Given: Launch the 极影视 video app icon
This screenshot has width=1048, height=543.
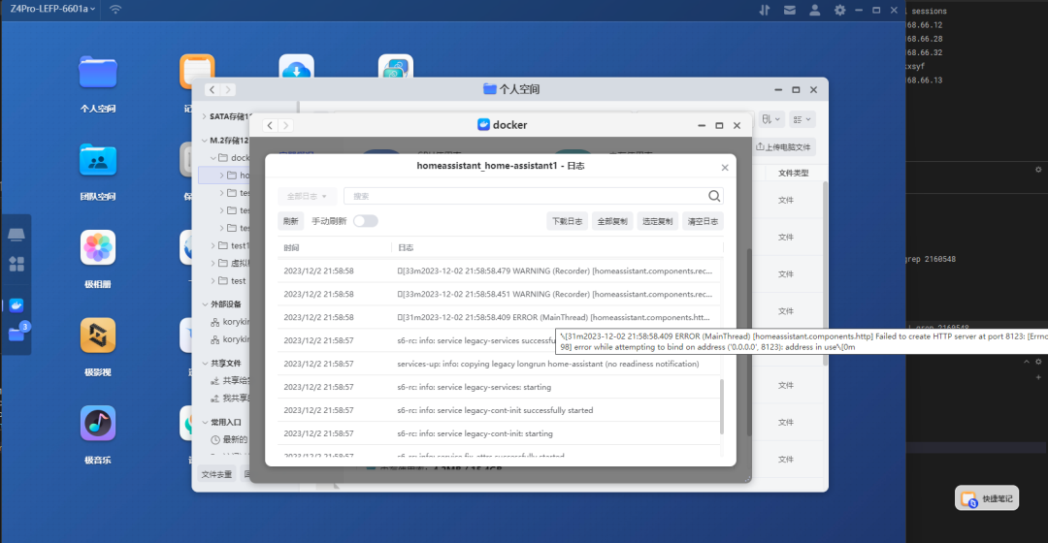Looking at the screenshot, I should coord(98,335).
